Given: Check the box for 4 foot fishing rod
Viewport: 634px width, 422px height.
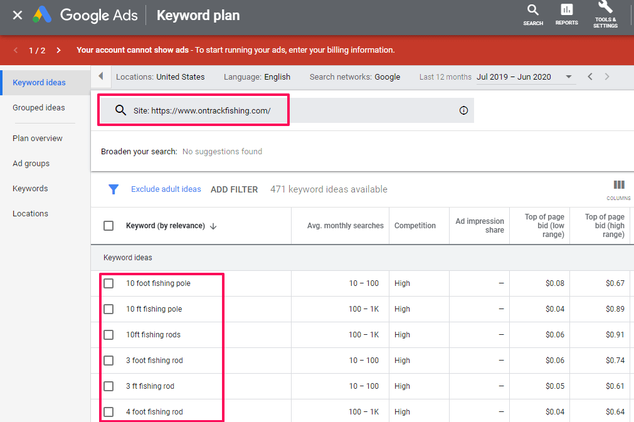Looking at the screenshot, I should tap(108, 412).
